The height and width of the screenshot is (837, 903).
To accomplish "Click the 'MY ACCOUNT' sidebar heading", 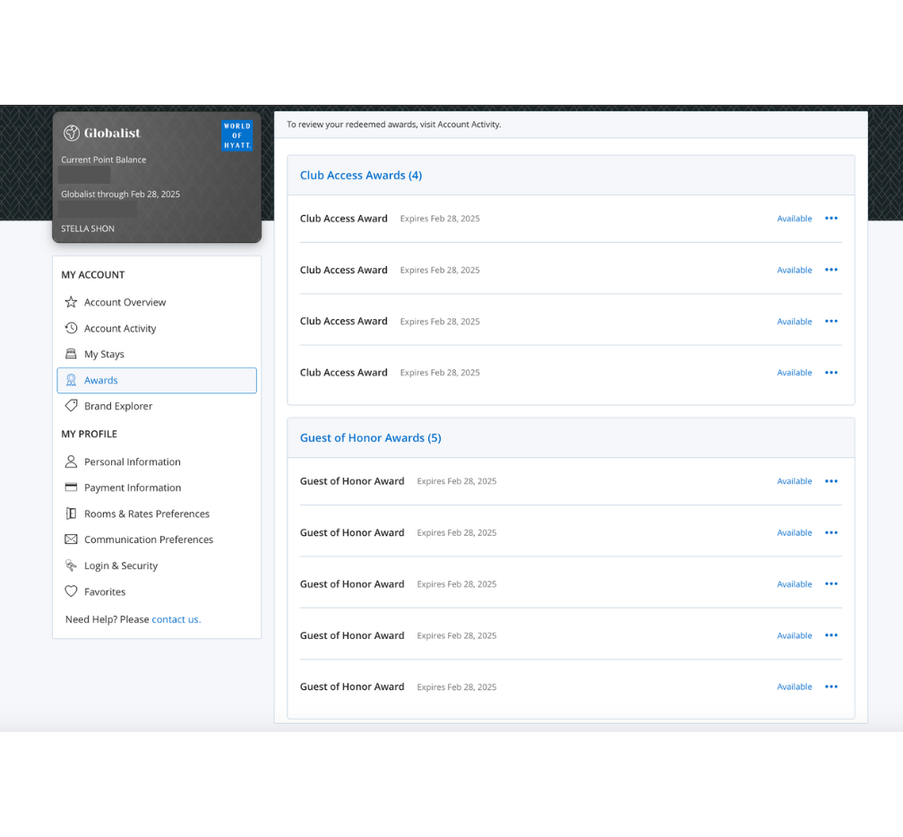I will coord(93,275).
